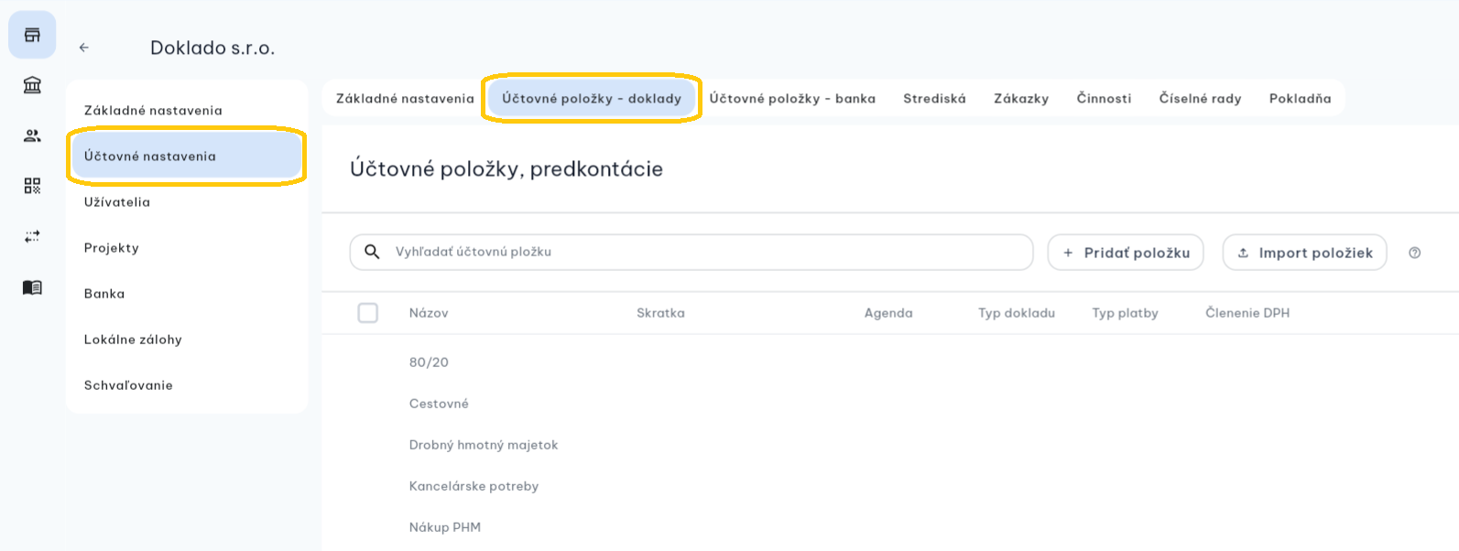Viewport: 1459px width, 551px height.
Task: Open the QR code icon in sidebar
Action: (x=32, y=186)
